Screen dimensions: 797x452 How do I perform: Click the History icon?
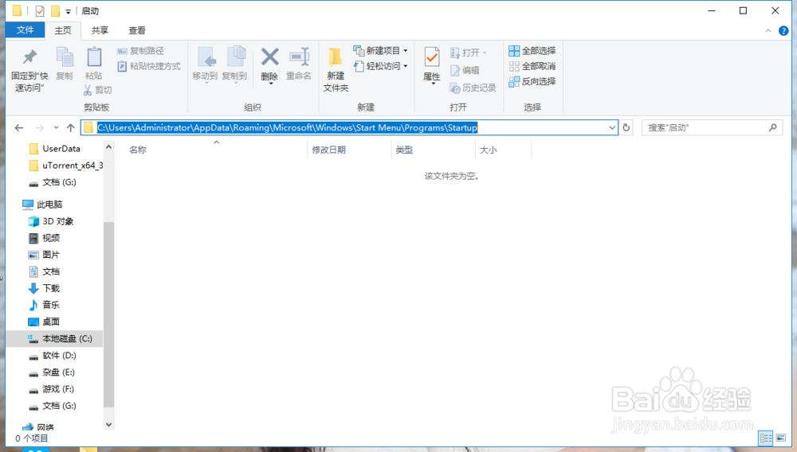coord(455,88)
